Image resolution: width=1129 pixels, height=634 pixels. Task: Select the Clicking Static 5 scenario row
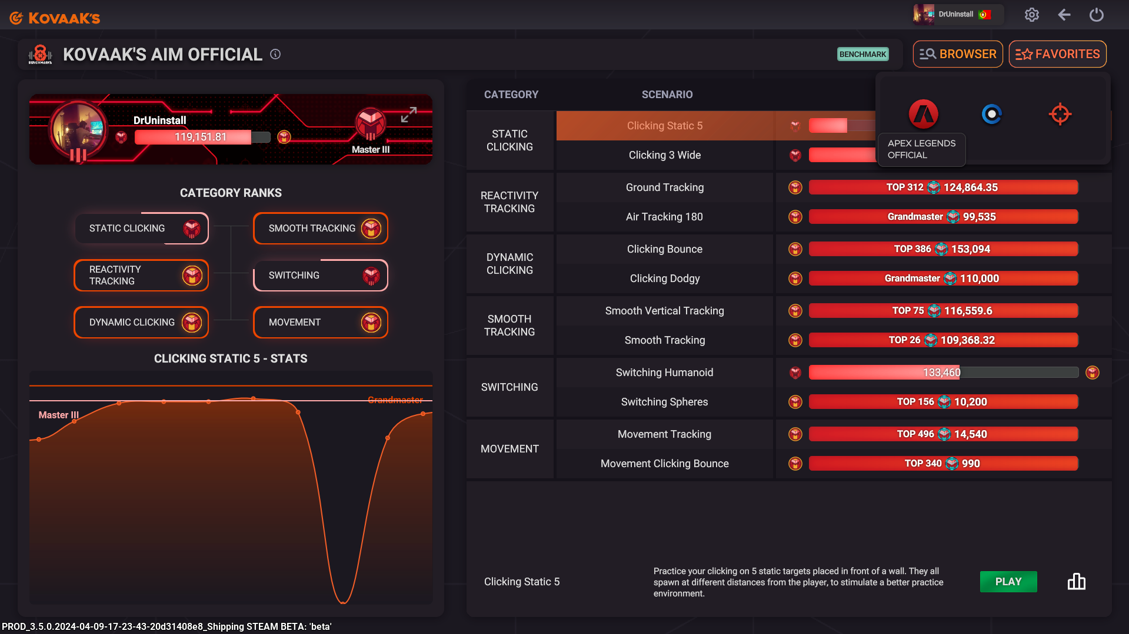coord(665,126)
